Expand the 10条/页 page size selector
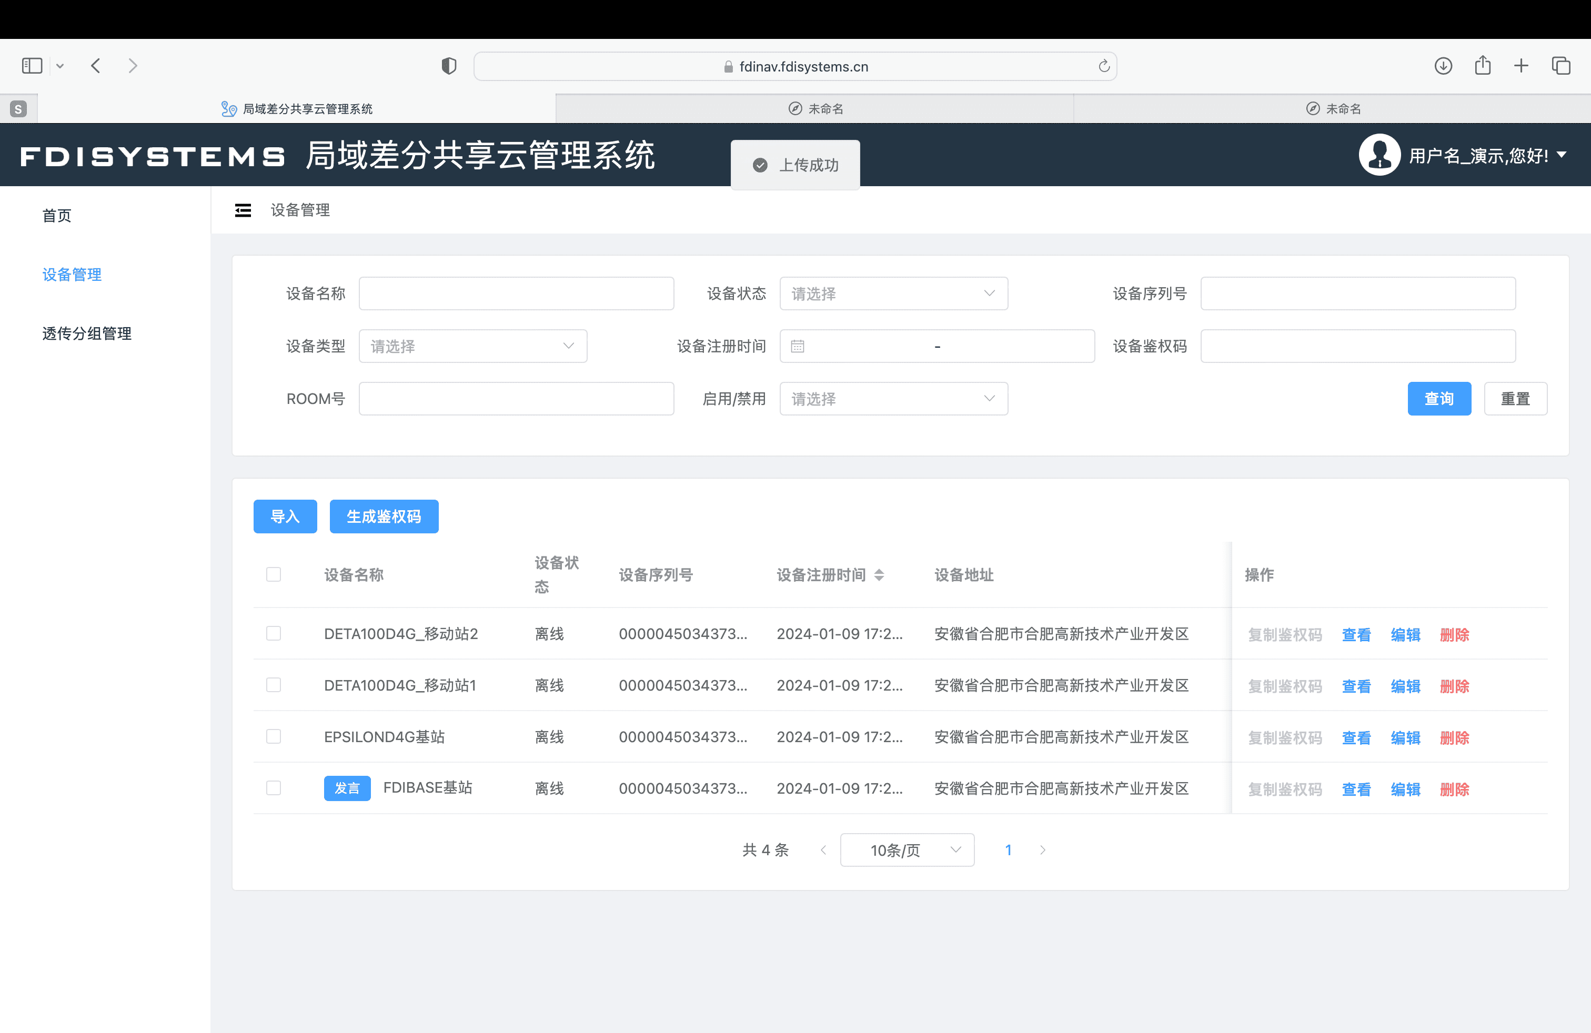 point(907,850)
